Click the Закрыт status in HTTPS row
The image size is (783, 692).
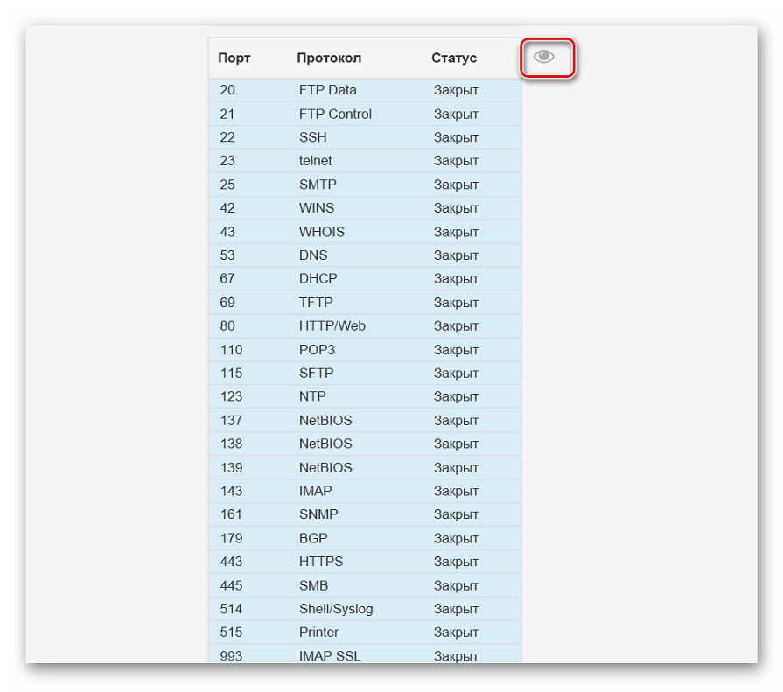click(x=456, y=561)
